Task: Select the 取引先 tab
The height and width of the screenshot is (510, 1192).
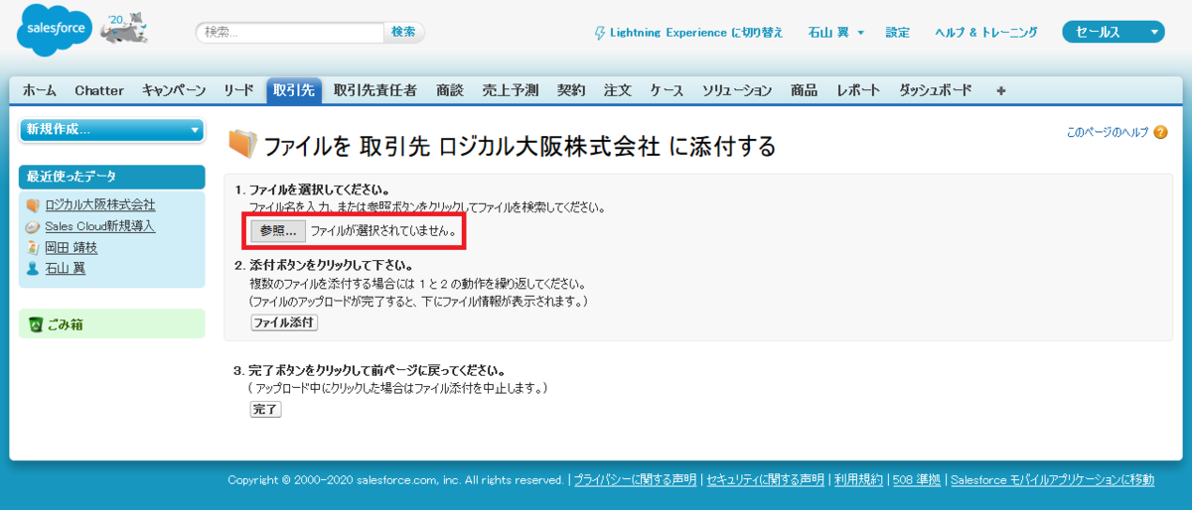Action: point(293,90)
